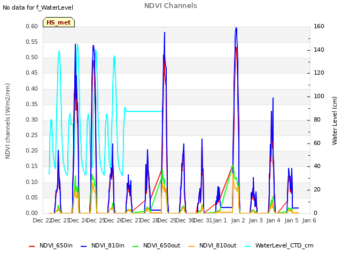Click the Jan 5 x-axis tick label
This screenshot has height=256, width=342.
291,220
